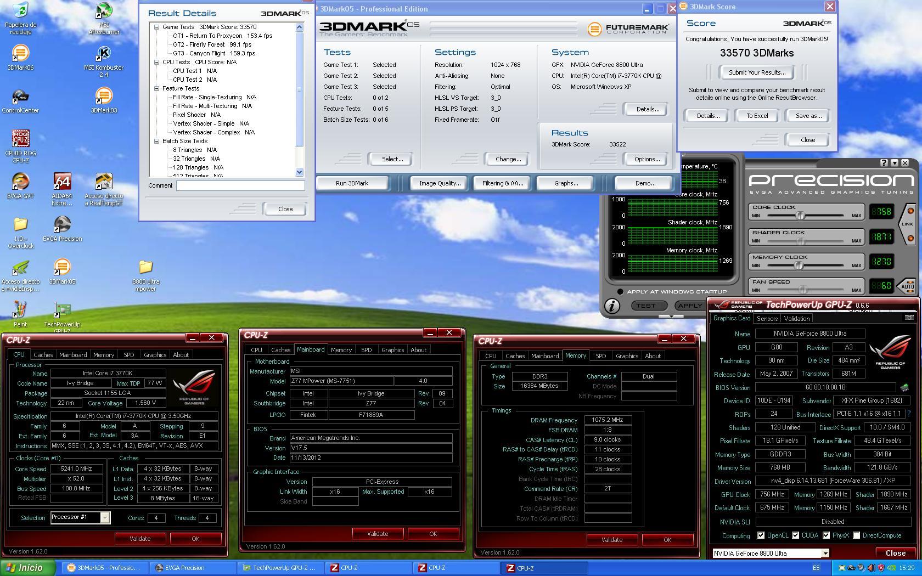
Task: Adjust the Core Clock slider handle
Action: 800,216
